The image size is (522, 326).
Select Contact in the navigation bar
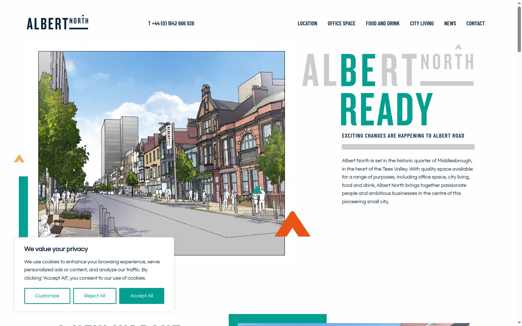point(476,24)
